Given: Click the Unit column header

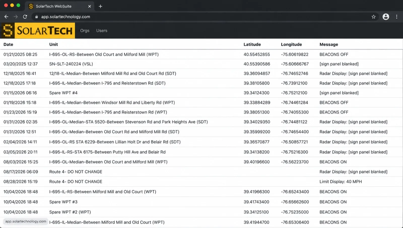Looking at the screenshot, I should [54, 44].
